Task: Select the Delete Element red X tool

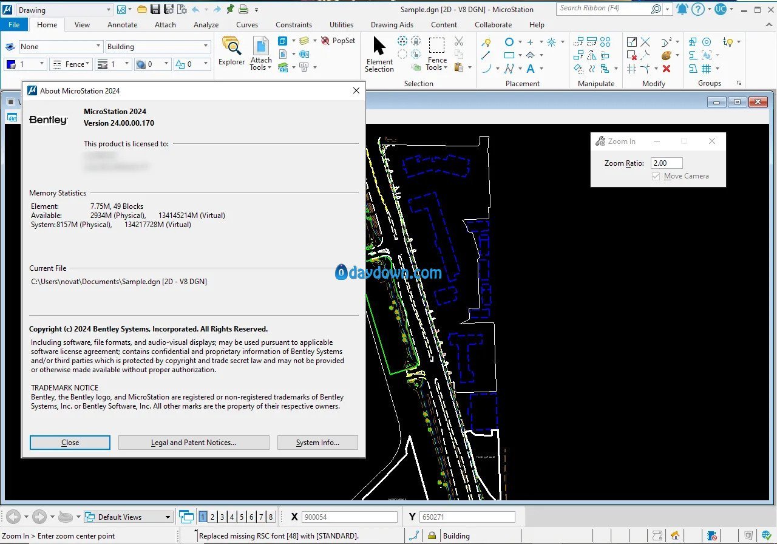Action: coord(667,69)
